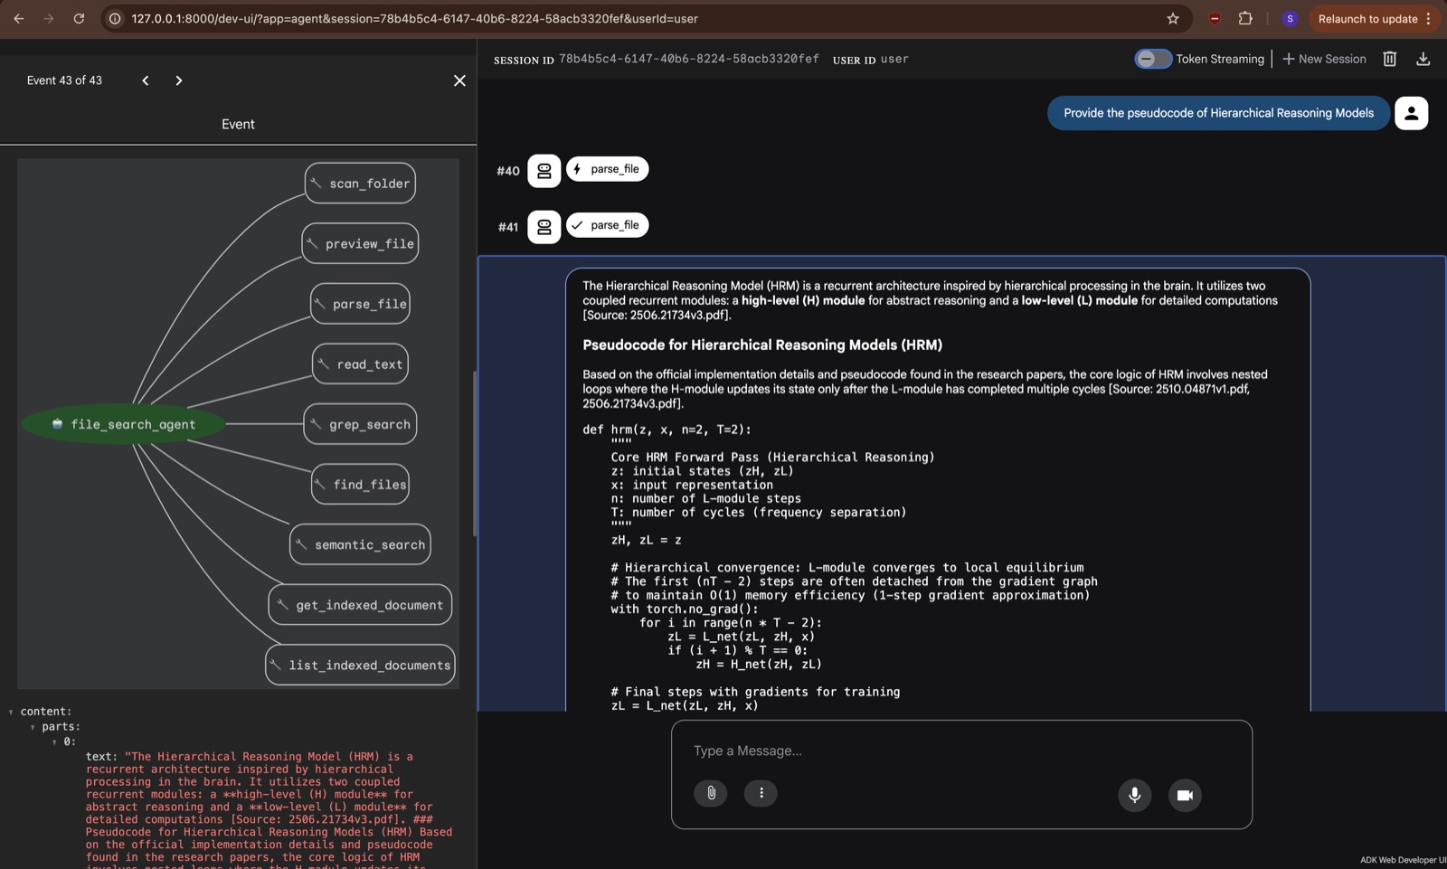Click browser back arrow
Viewport: 1447px width, 869px height.
19,18
